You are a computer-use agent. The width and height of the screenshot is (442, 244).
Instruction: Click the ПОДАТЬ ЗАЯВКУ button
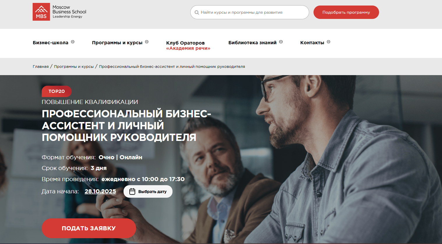[x=89, y=228]
